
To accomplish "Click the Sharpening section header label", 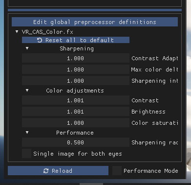I will (77, 48).
